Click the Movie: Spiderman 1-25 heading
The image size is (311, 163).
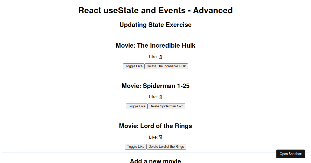click(x=155, y=86)
